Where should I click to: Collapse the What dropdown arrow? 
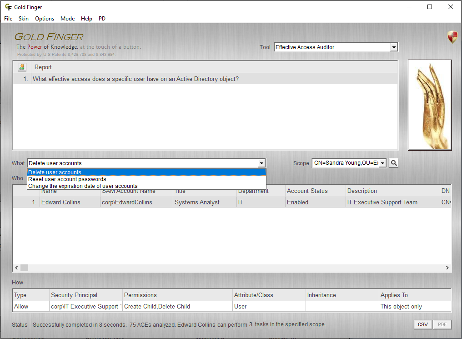point(261,163)
